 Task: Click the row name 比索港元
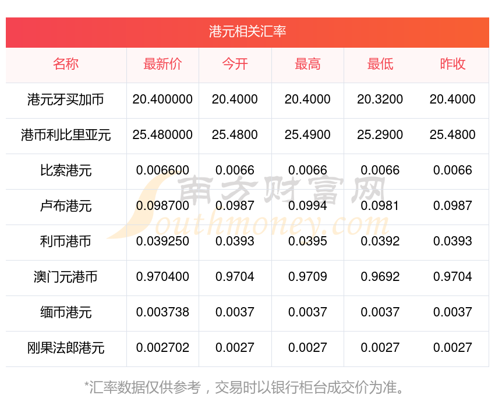pyautogui.click(x=66, y=170)
